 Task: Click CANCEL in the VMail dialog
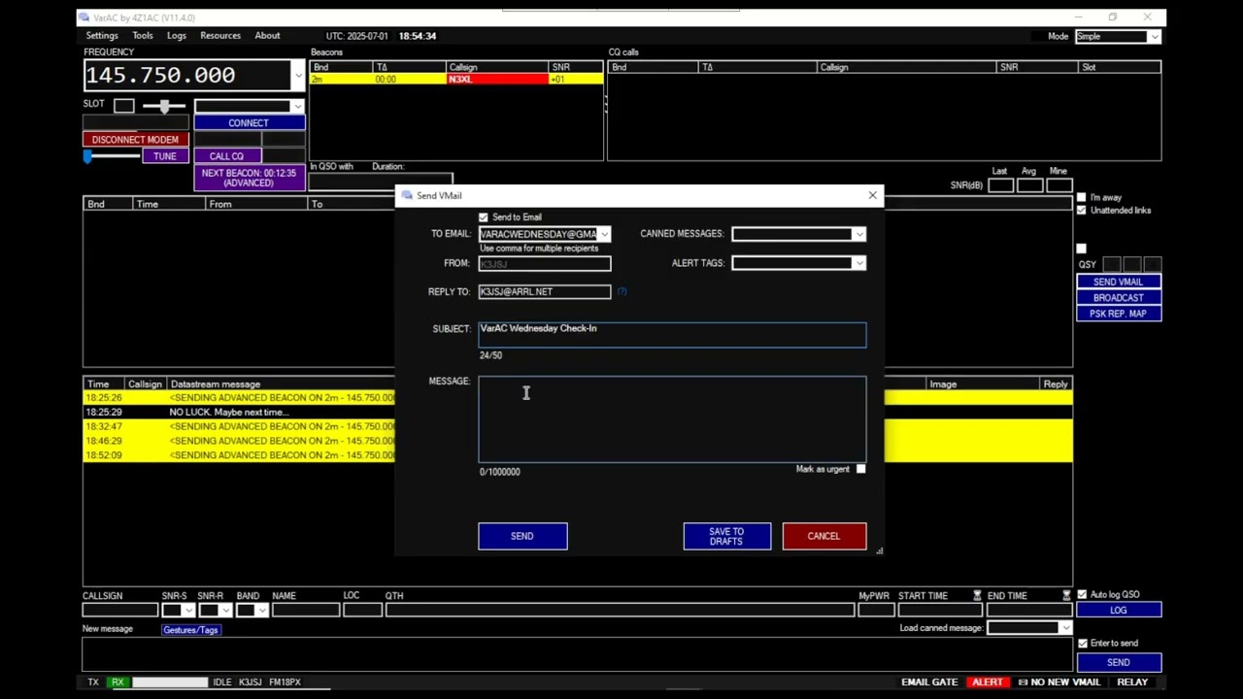[x=824, y=536]
